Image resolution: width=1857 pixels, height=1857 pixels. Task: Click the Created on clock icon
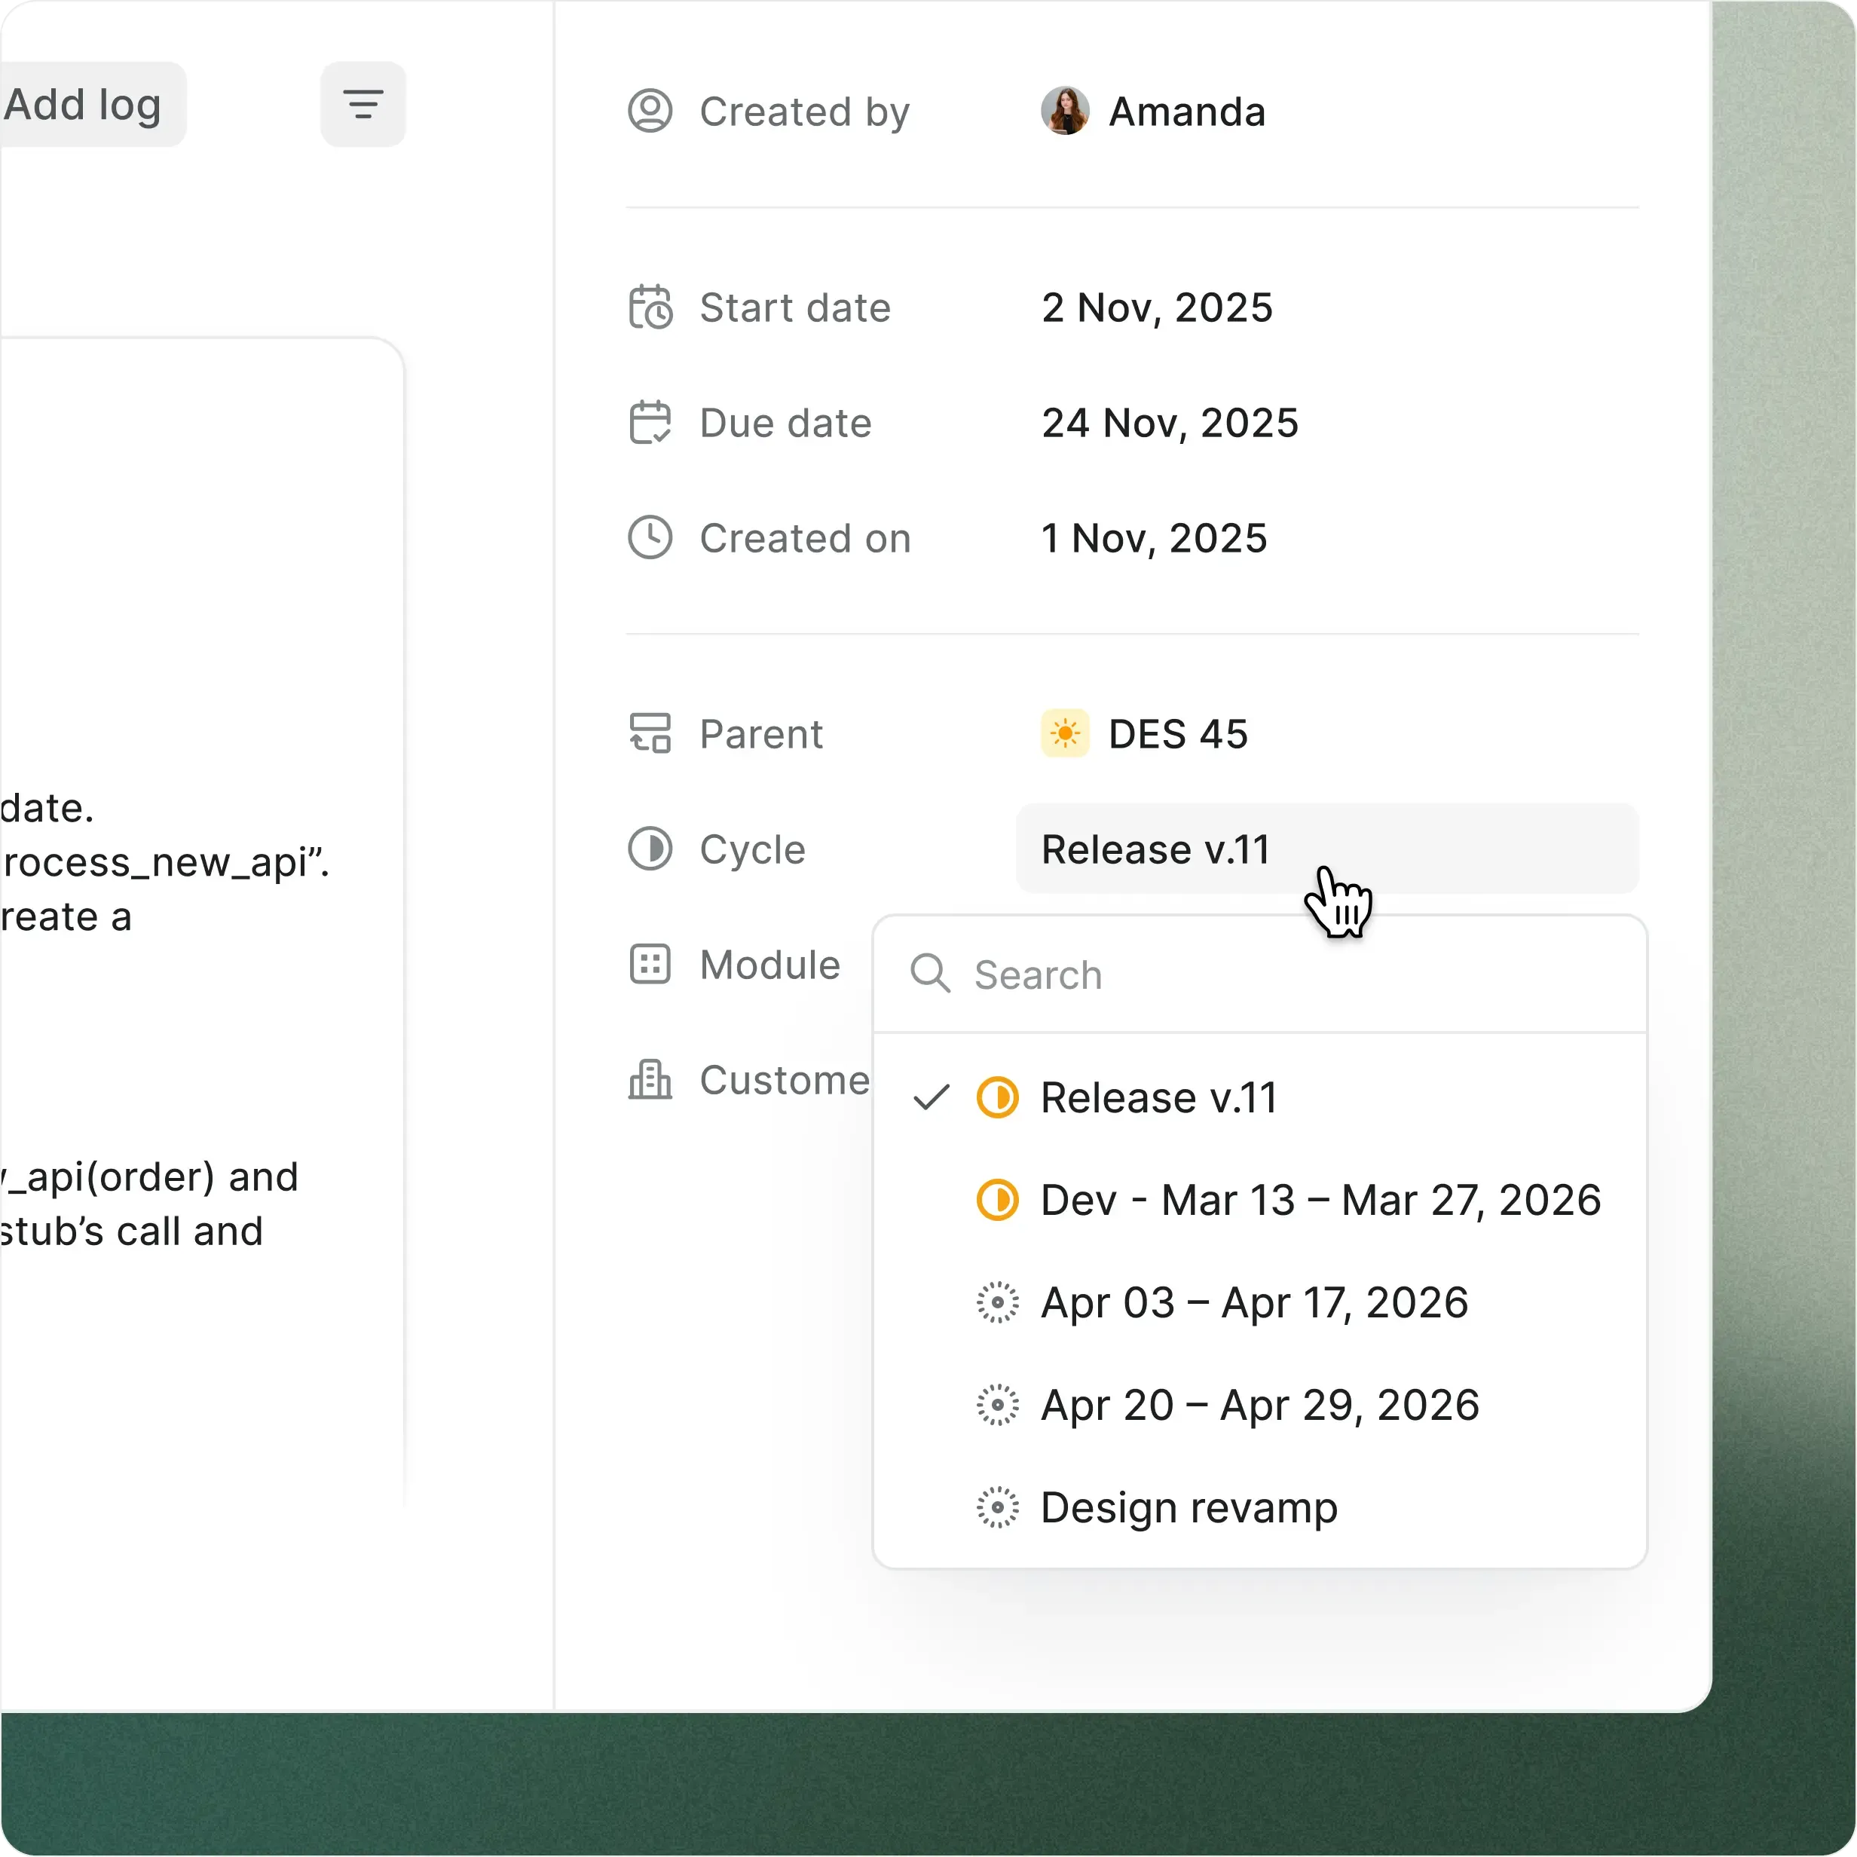650,537
